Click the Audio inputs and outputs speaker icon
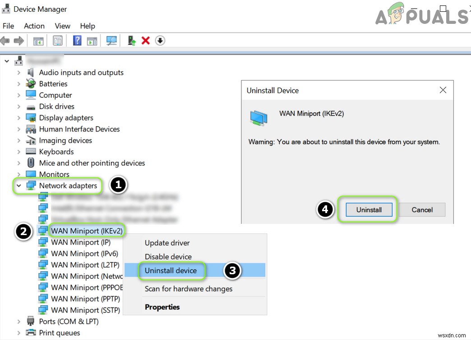 [x=31, y=73]
